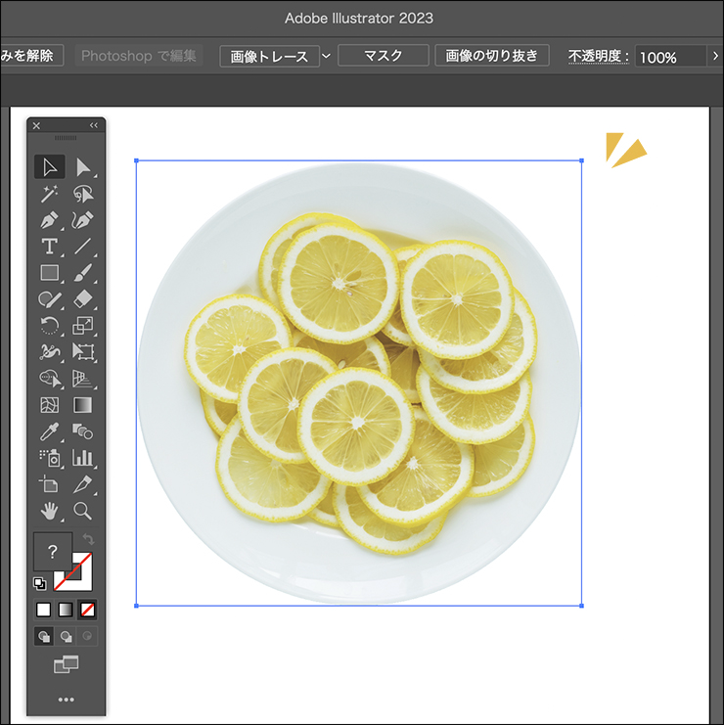The height and width of the screenshot is (725, 724).
Task: Choose the Pen tool
Action: click(50, 220)
